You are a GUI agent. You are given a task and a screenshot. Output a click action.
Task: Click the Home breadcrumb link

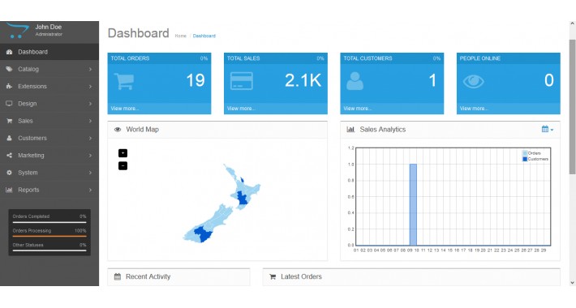tap(180, 36)
